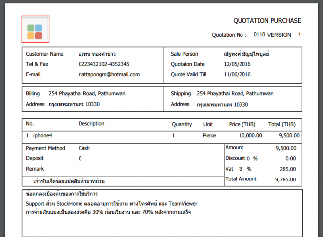Image resolution: width=323 pixels, height=237 pixels.
Task: Click the Total Amount label
Action: click(241, 179)
